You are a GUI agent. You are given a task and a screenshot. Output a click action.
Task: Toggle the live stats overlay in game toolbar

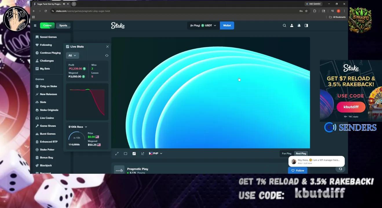click(134, 153)
